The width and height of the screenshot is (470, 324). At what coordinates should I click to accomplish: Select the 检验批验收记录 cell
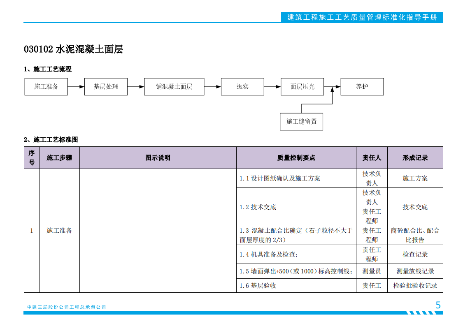415,285
